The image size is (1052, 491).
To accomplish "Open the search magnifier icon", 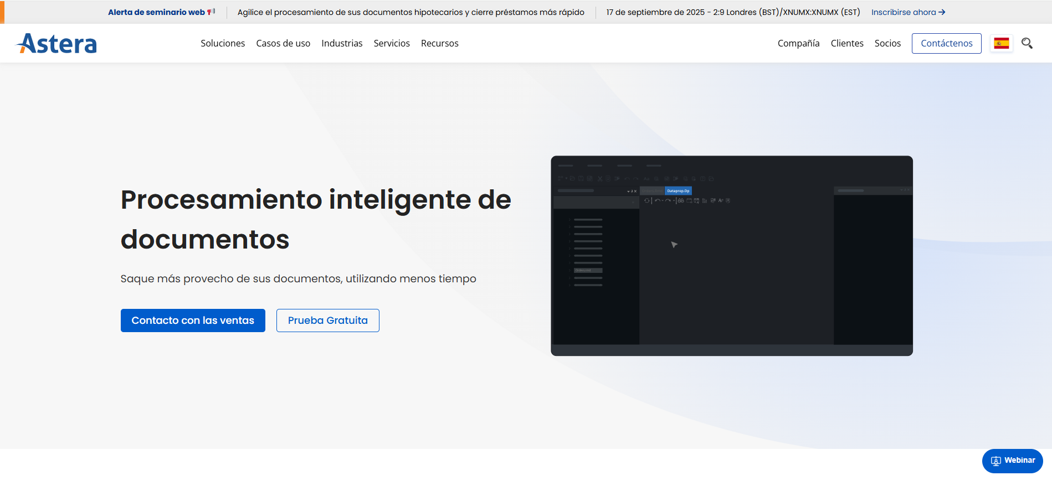I will point(1027,43).
